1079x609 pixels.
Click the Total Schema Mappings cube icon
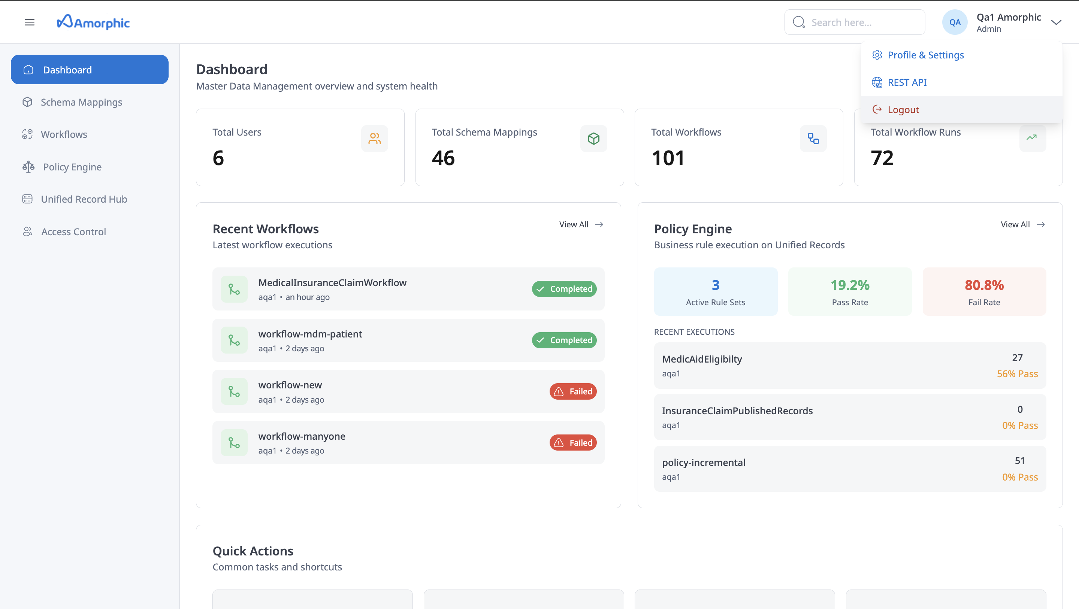[593, 139]
